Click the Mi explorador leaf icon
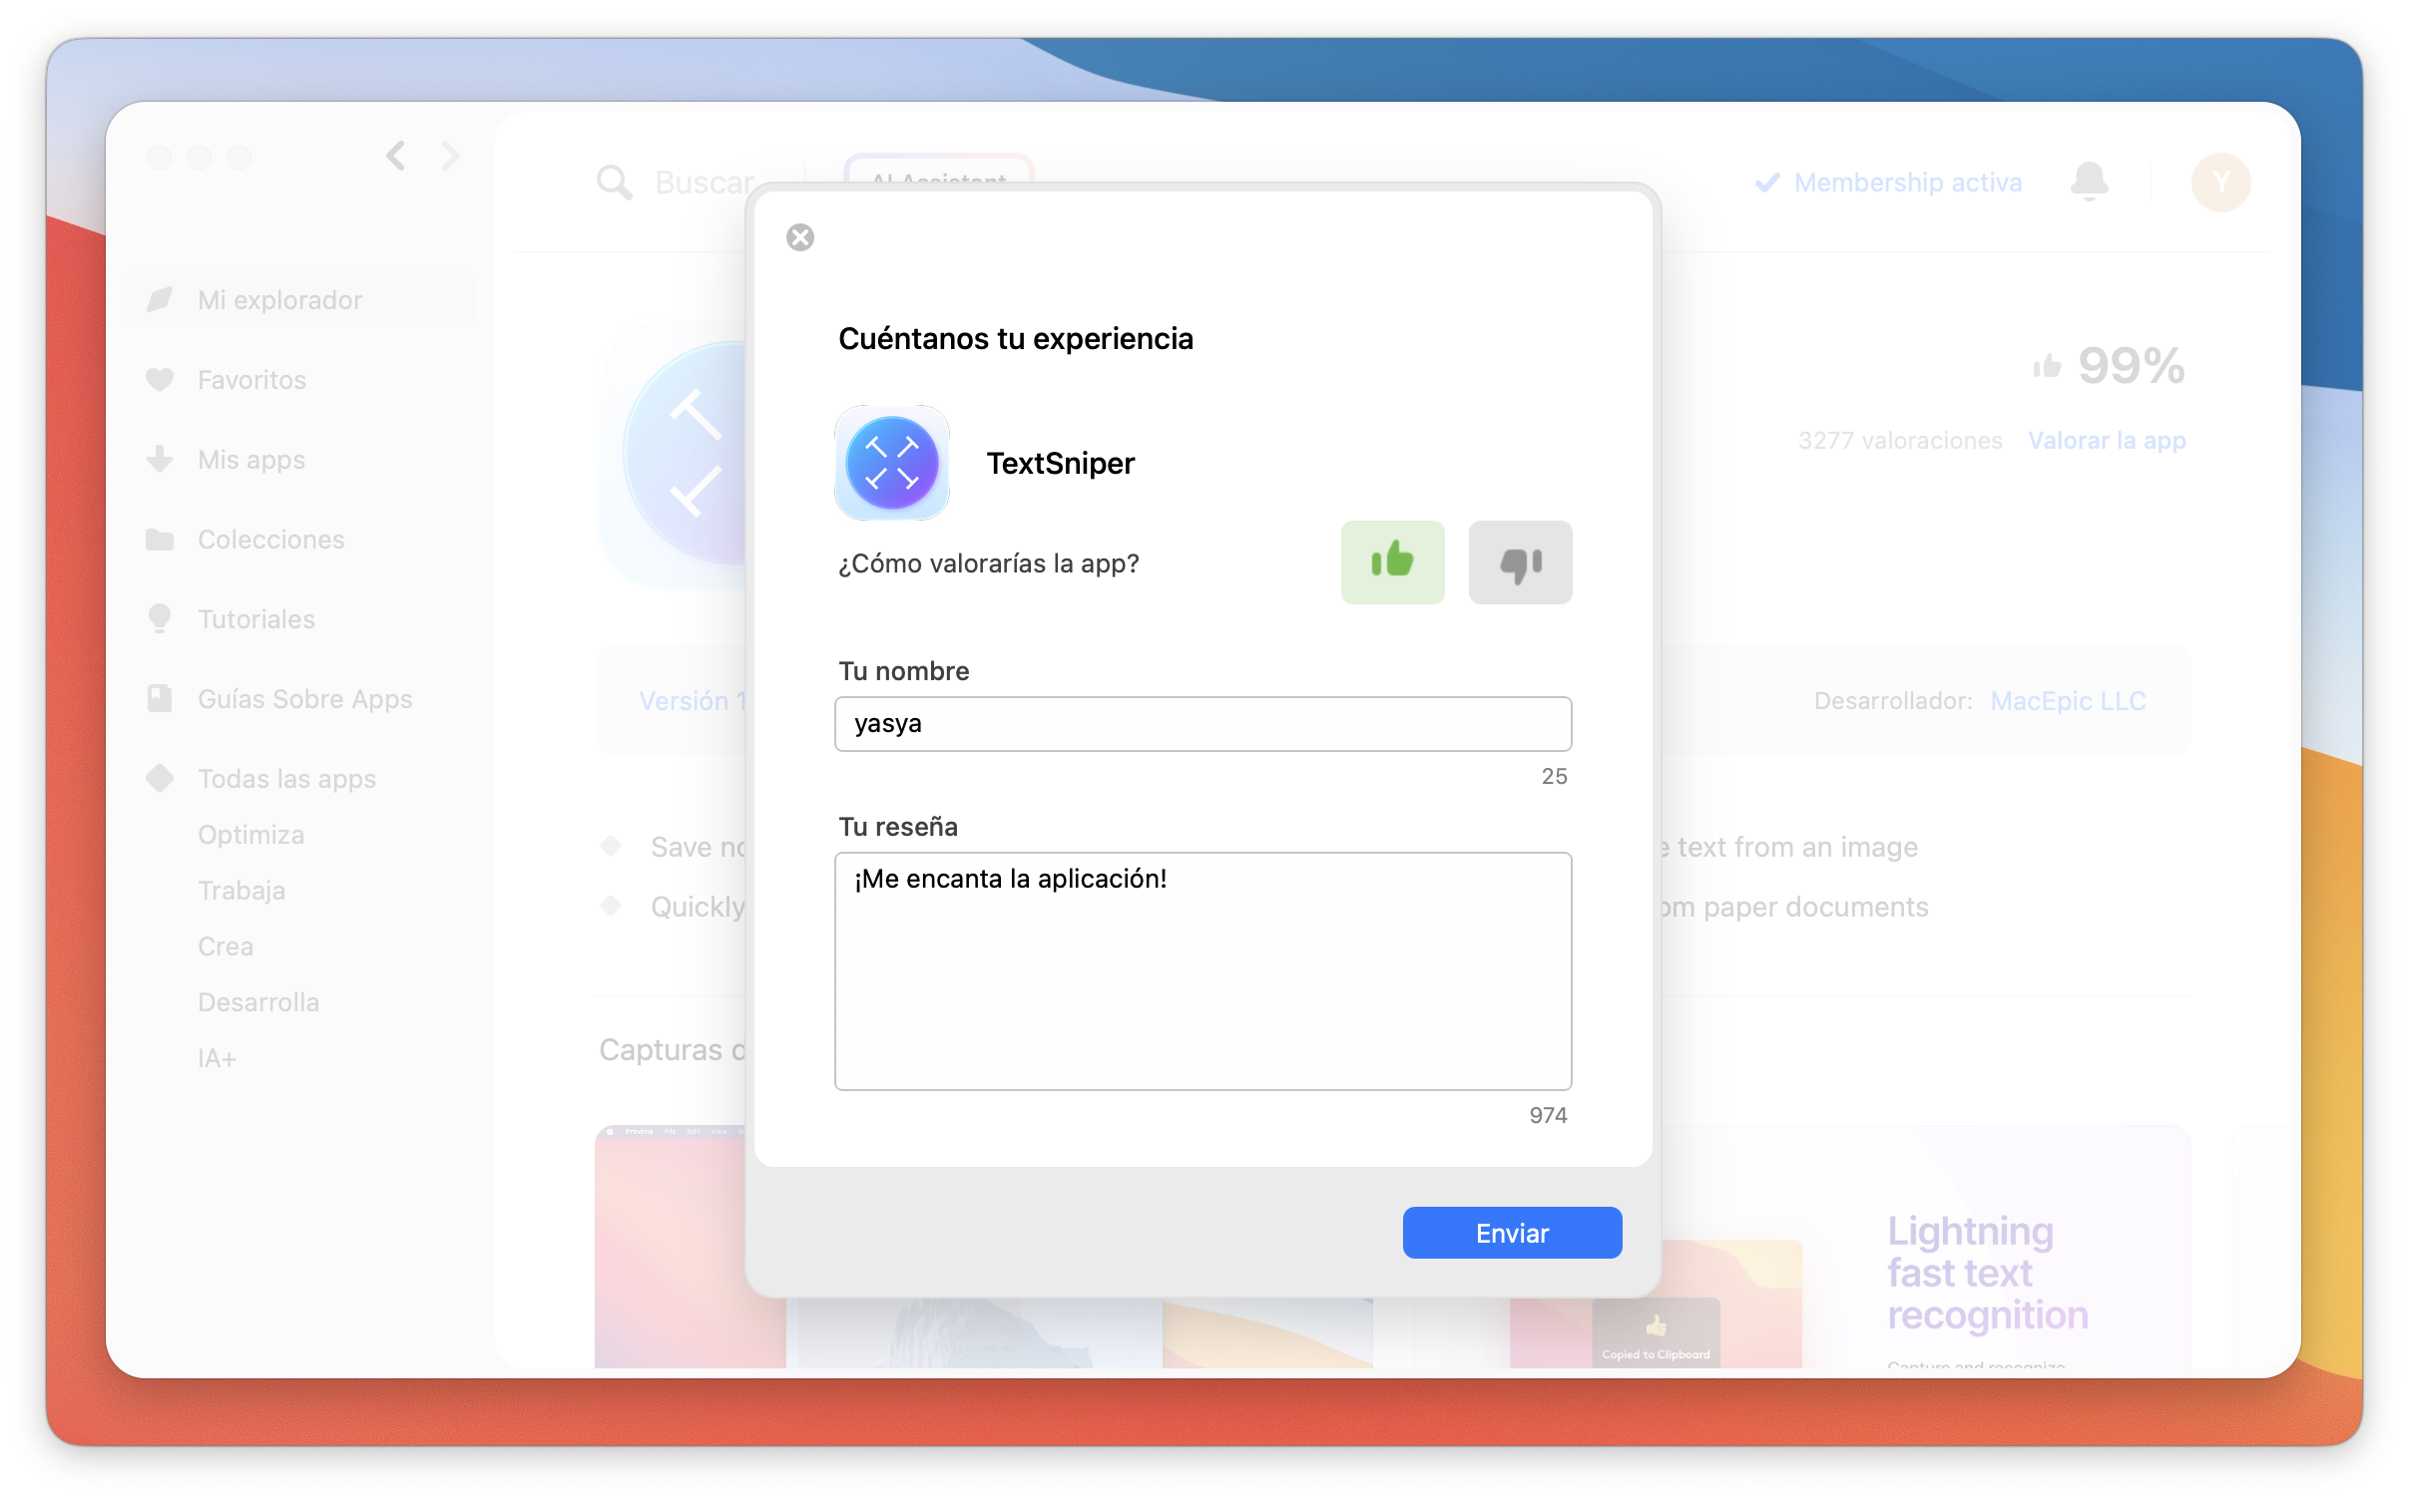This screenshot has width=2409, height=1500. click(x=160, y=299)
